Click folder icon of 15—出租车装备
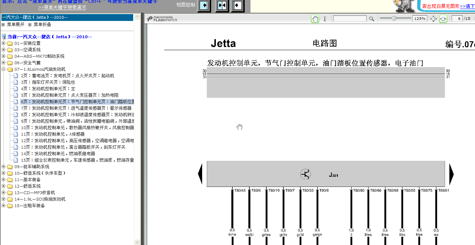Image resolution: width=475 pixels, height=245 pixels. [10, 206]
